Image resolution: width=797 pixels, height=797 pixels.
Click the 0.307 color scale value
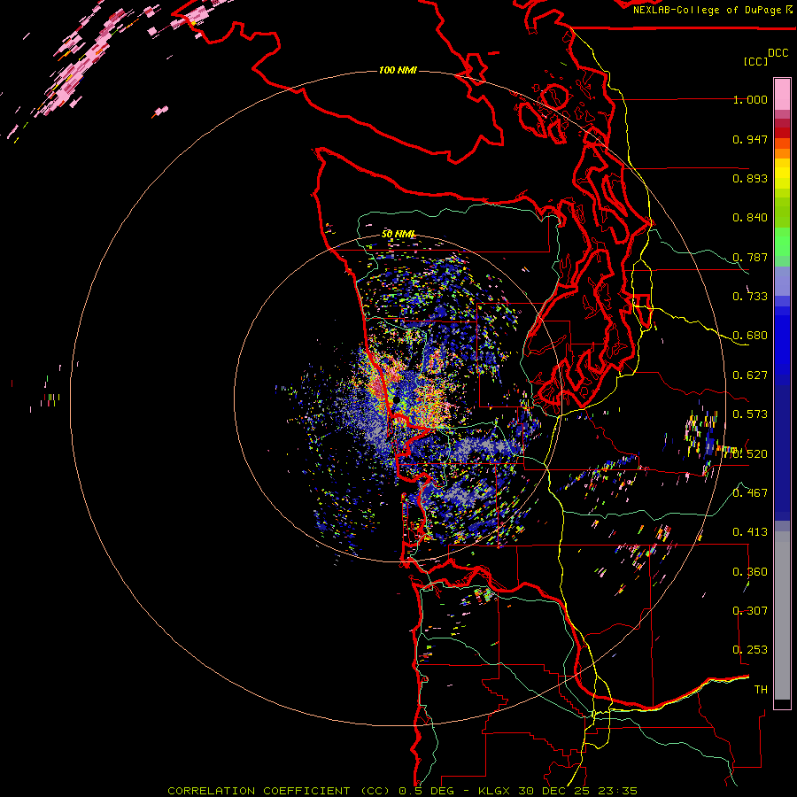coord(750,611)
